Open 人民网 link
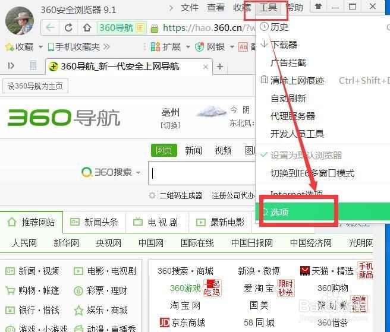The width and height of the screenshot is (390, 332). pos(24,243)
